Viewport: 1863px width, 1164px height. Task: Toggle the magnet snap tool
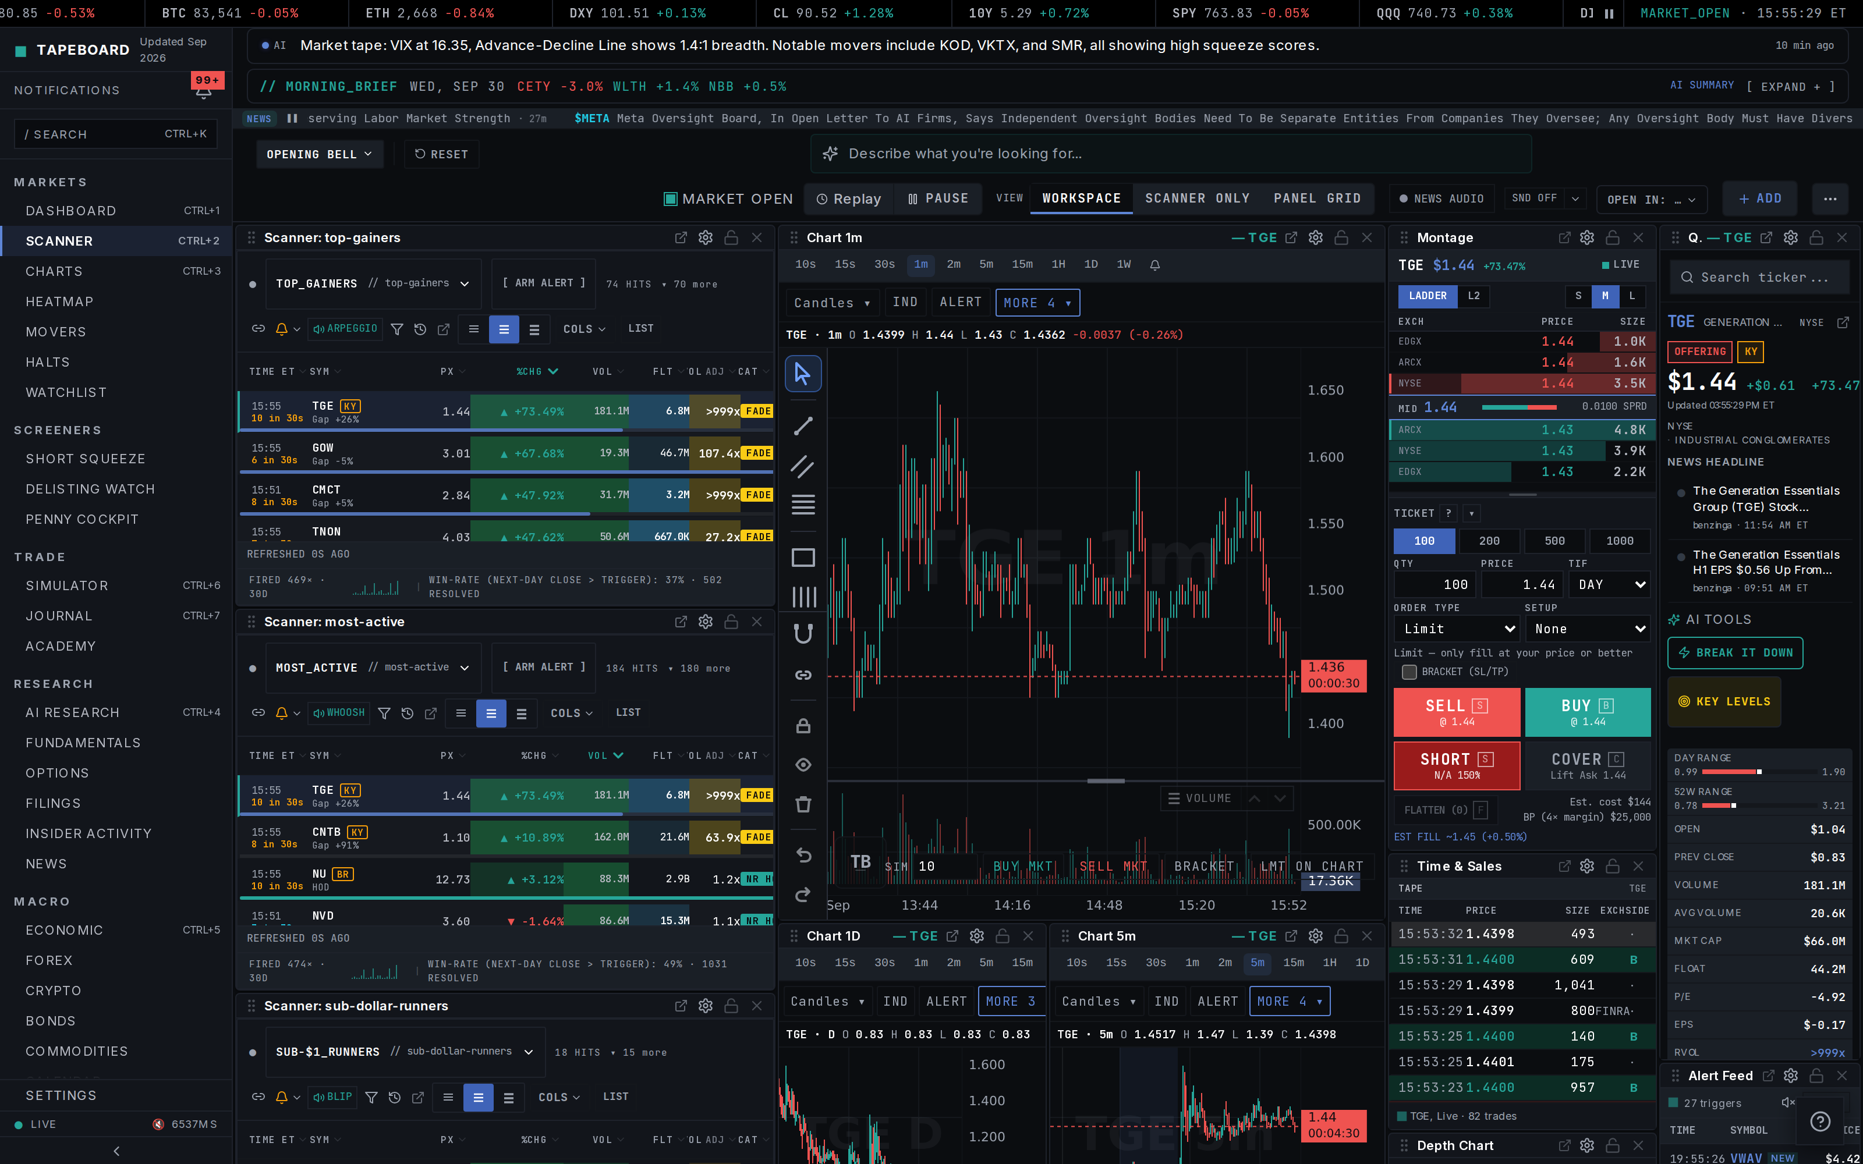click(x=803, y=634)
